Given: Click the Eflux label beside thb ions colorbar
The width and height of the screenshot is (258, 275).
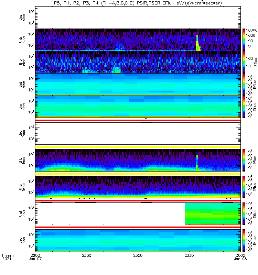Looking at the screenshot, I should [x=255, y=160].
